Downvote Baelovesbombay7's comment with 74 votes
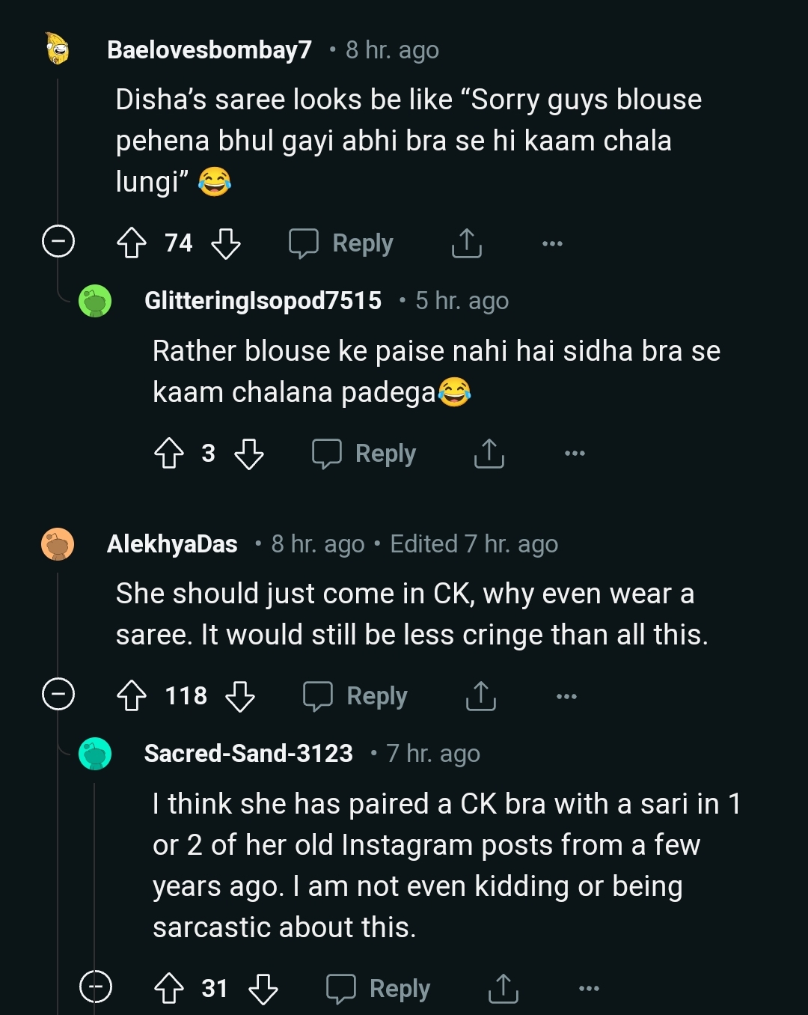Viewport: 808px width, 1015px height. [225, 243]
